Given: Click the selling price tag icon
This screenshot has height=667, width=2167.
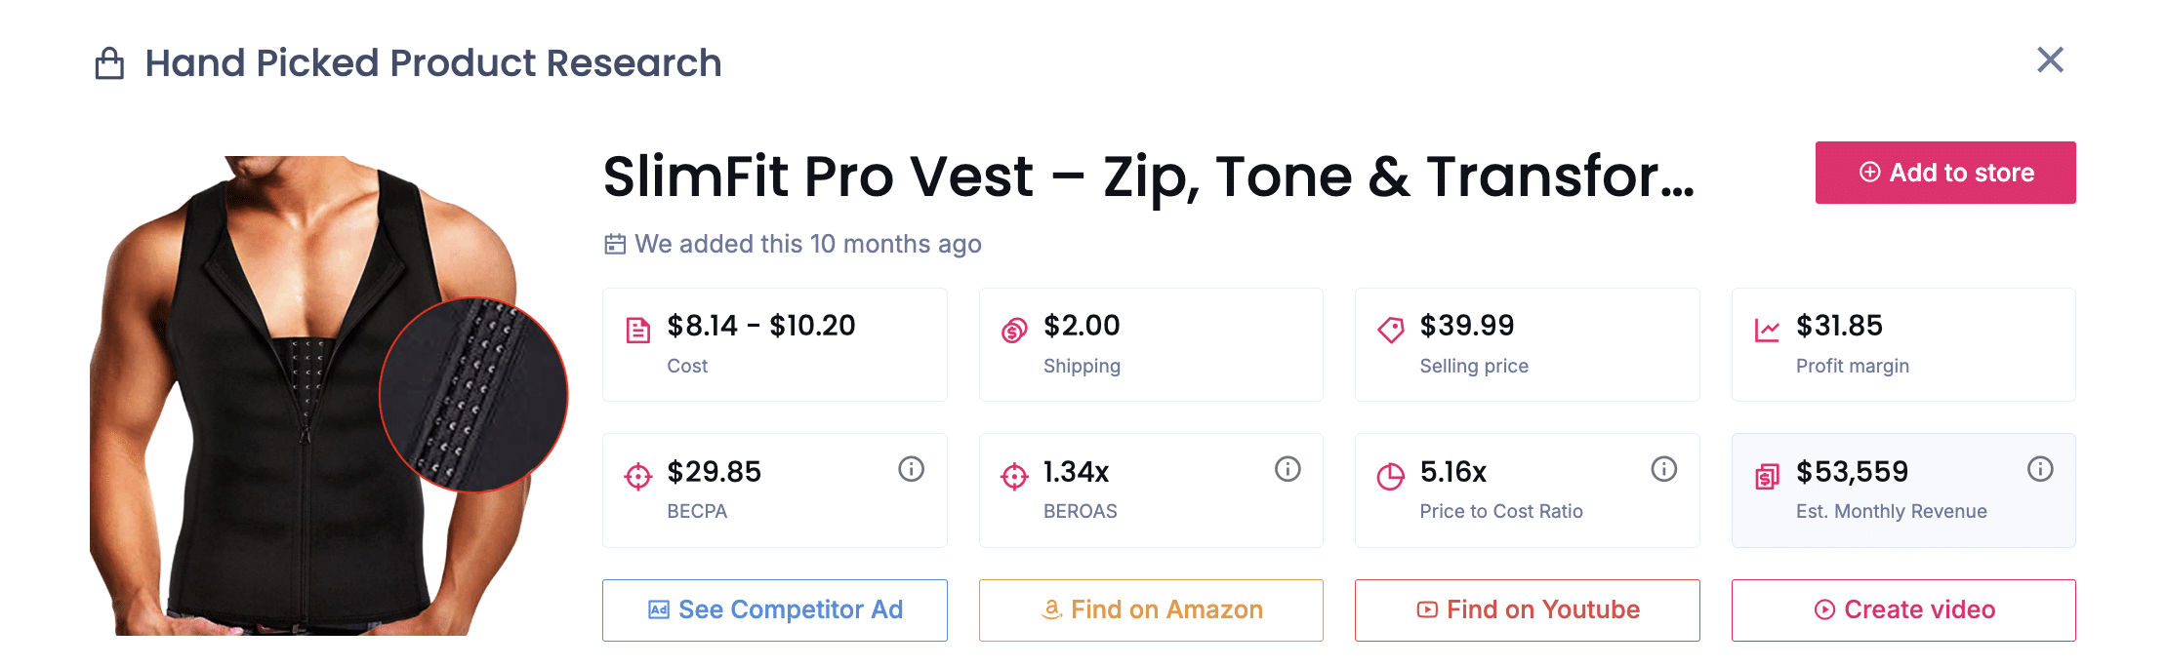Looking at the screenshot, I should tap(1390, 327).
